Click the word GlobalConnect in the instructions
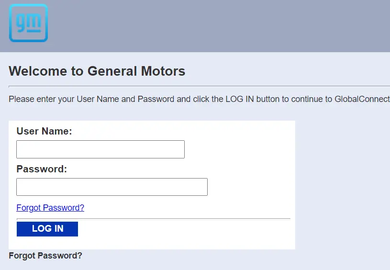Viewport: 390px width, 270px height. (x=362, y=99)
